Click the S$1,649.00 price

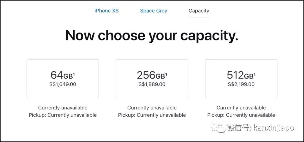tap(63, 84)
